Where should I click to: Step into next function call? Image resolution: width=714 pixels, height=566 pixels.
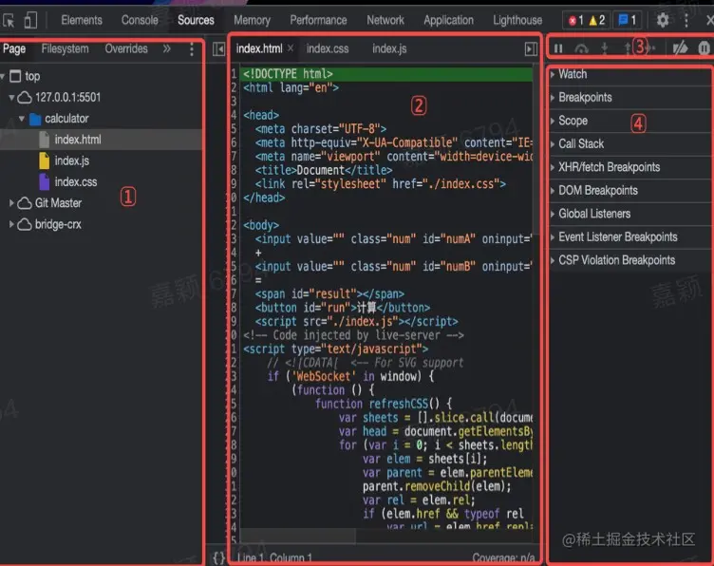click(604, 48)
